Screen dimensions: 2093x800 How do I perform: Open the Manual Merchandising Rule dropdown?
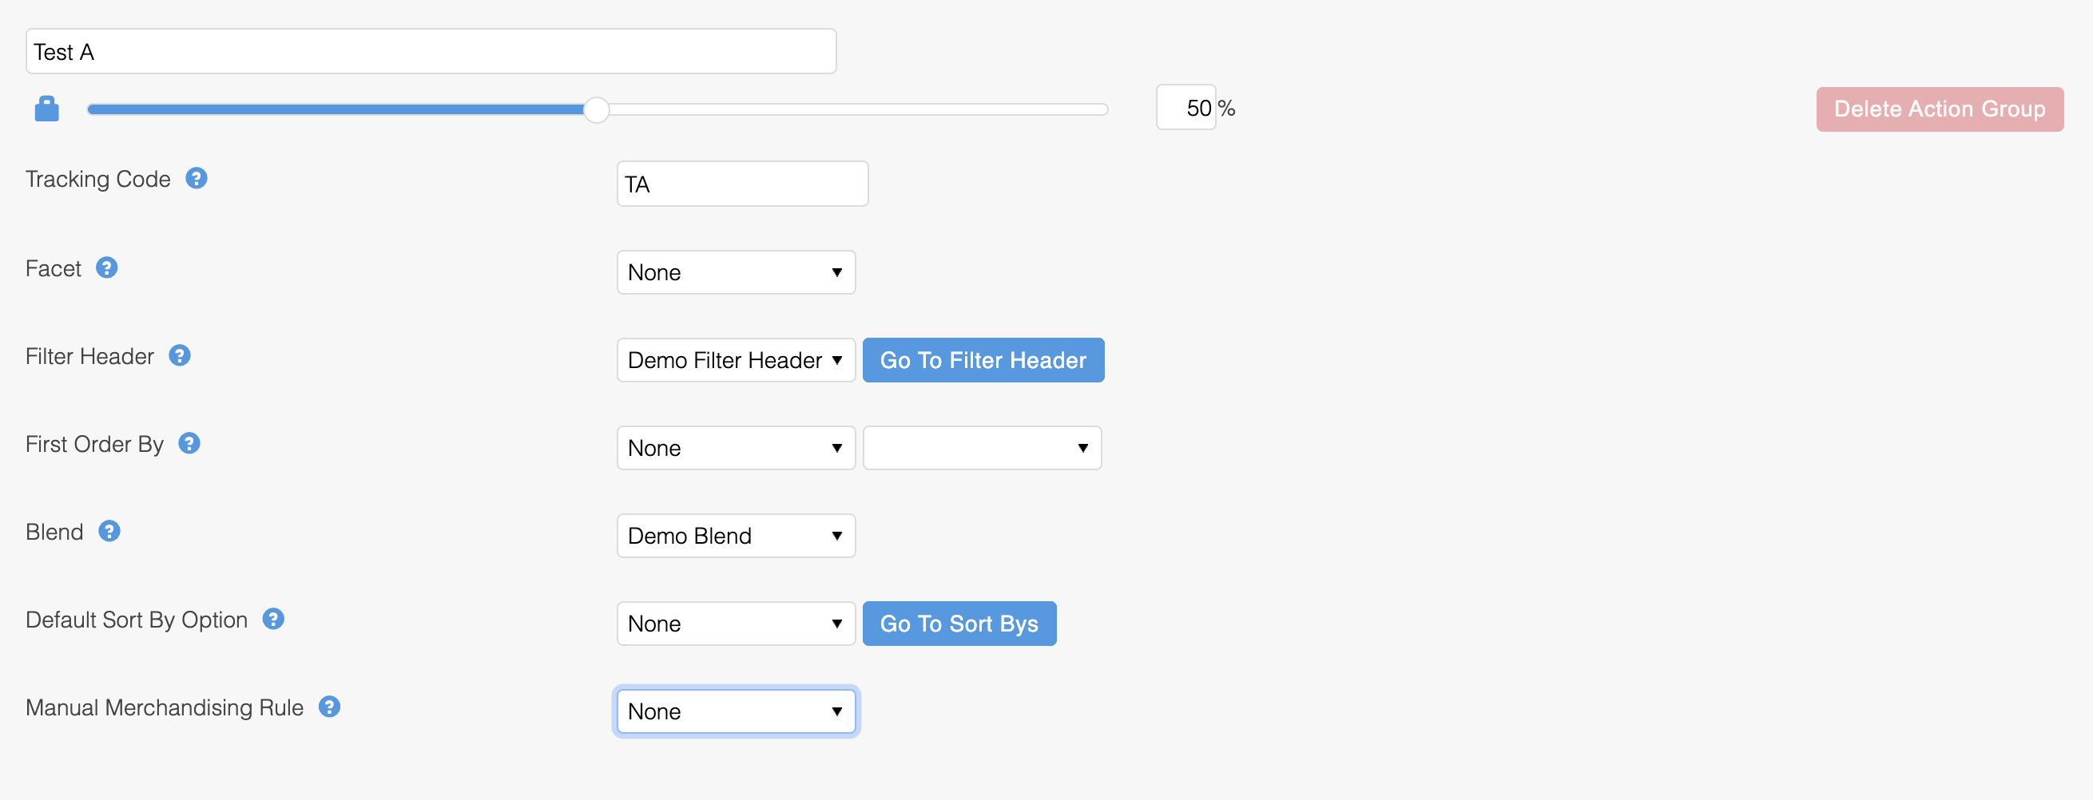(735, 711)
